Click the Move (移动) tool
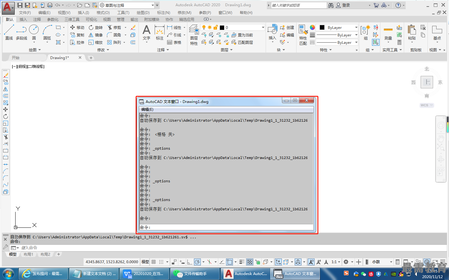 point(77,27)
